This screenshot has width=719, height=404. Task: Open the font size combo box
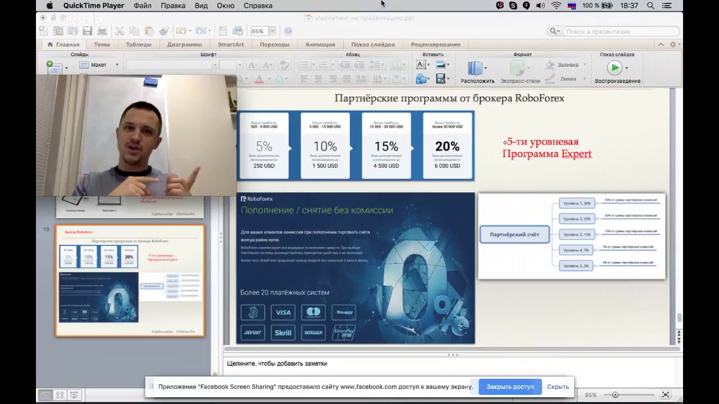[231, 65]
